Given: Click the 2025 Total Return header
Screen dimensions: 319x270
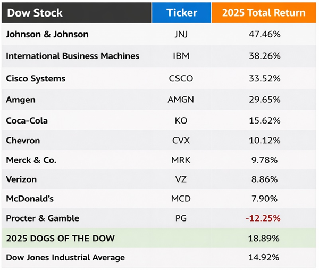Looking at the screenshot, I should pyautogui.click(x=264, y=13).
